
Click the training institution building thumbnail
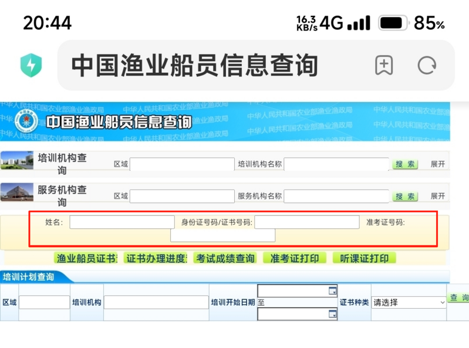pos(17,161)
